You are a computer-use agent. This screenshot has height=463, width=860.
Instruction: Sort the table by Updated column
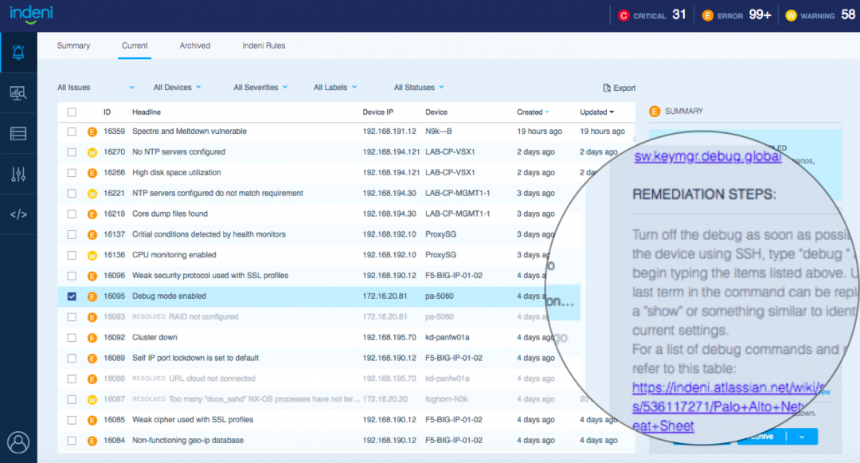point(596,112)
